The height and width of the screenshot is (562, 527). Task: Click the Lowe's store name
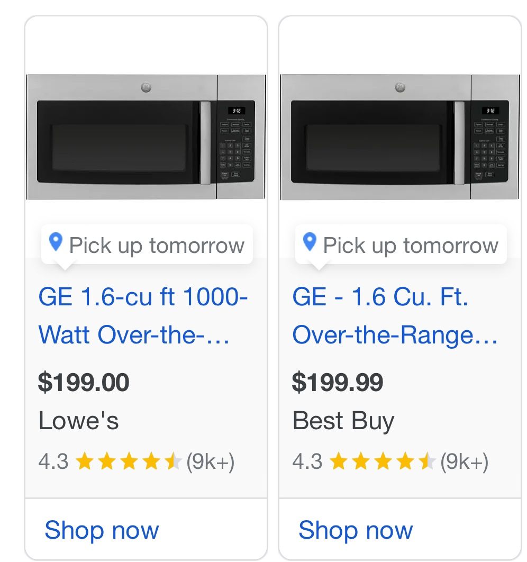pos(78,421)
